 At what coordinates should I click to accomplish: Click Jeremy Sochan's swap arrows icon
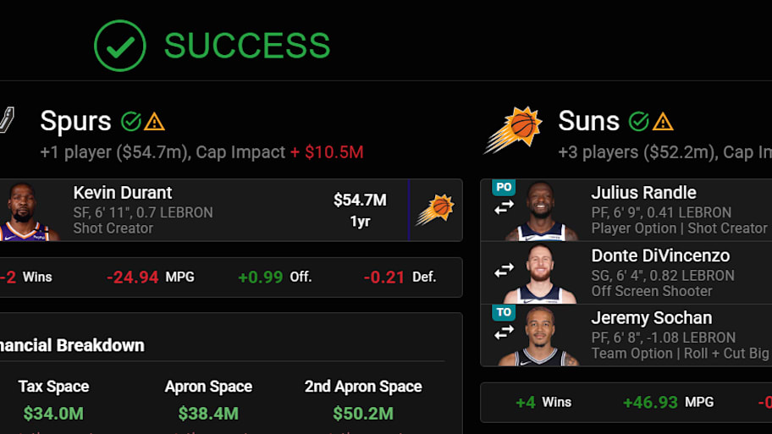pyautogui.click(x=504, y=333)
